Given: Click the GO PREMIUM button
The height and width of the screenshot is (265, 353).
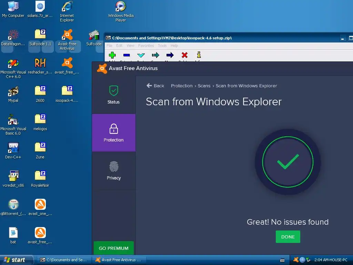Looking at the screenshot, I should pyautogui.click(x=114, y=248).
